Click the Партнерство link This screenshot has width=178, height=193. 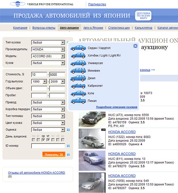point(97,4)
